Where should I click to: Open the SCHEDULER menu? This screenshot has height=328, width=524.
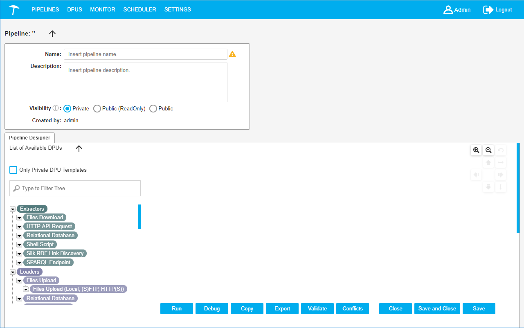click(139, 9)
